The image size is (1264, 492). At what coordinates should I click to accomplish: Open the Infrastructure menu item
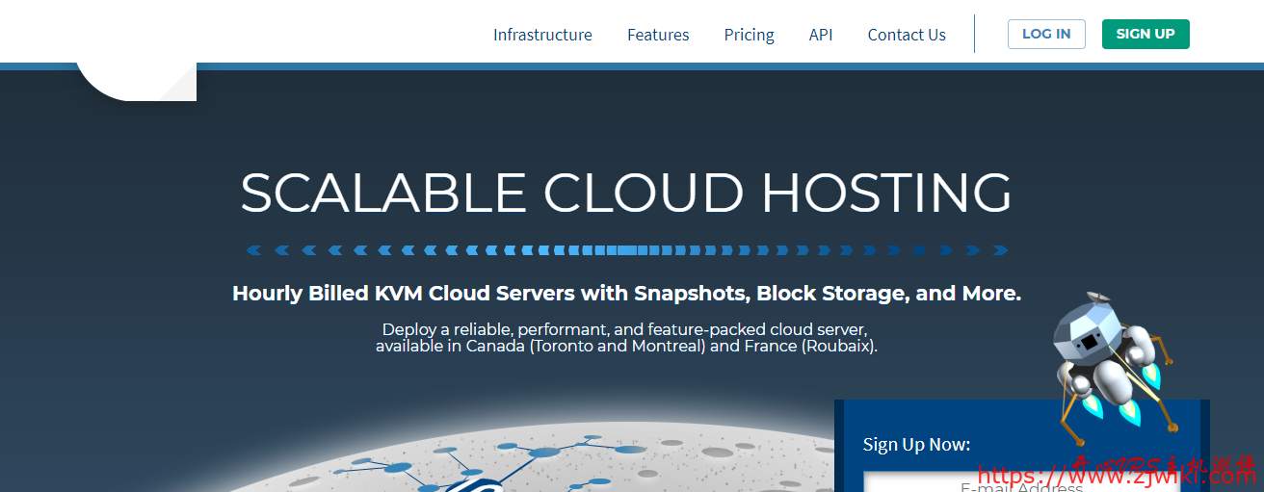click(542, 35)
